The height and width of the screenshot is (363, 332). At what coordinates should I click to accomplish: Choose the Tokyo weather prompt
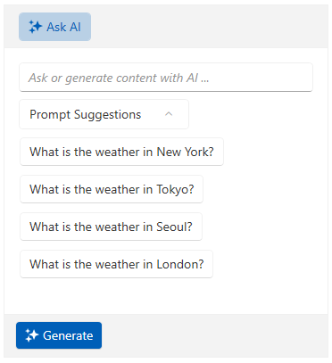pyautogui.click(x=112, y=189)
